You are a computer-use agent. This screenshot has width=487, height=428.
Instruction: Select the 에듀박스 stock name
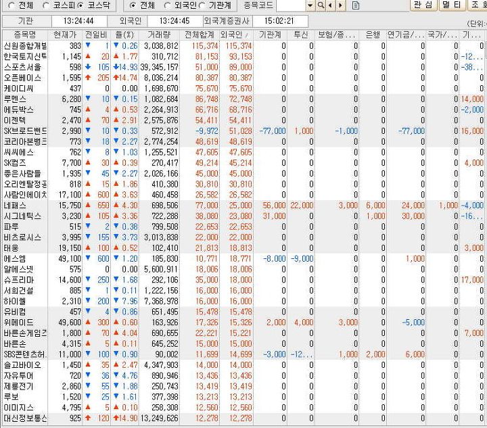pyautogui.click(x=18, y=110)
